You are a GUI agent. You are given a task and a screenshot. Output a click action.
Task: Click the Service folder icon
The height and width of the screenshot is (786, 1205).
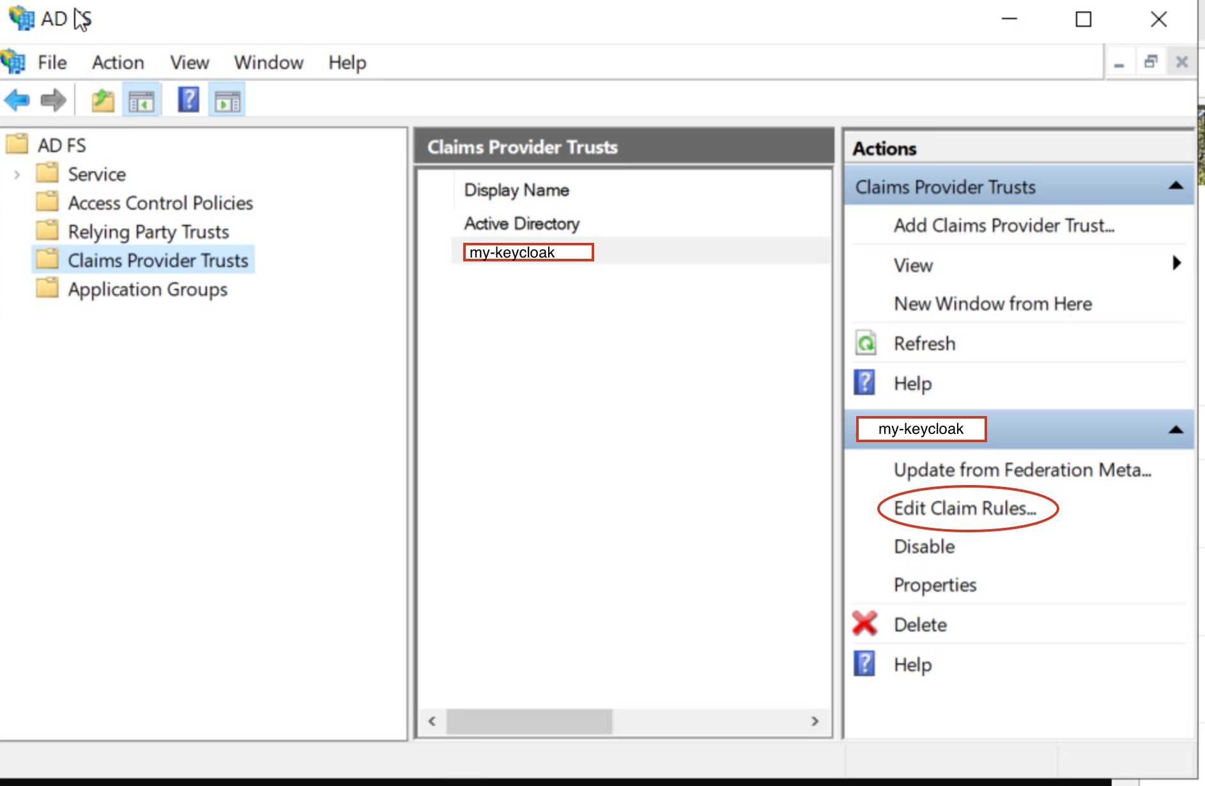47,173
